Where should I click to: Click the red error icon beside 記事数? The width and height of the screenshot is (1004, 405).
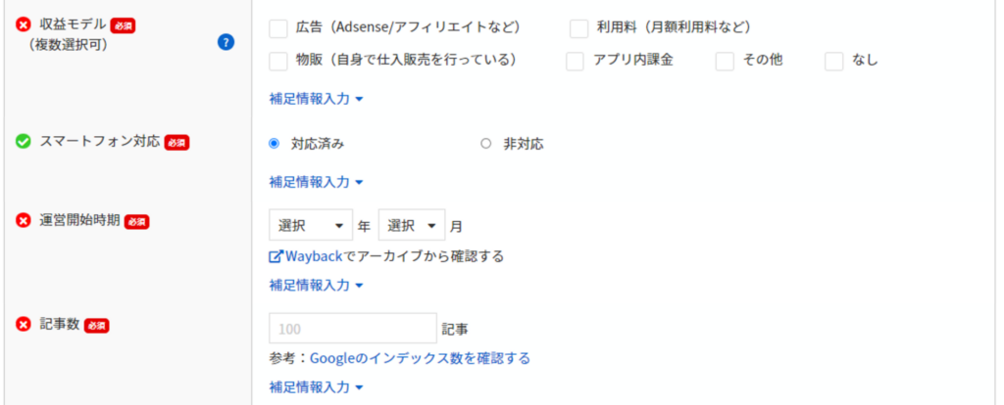coord(24,325)
